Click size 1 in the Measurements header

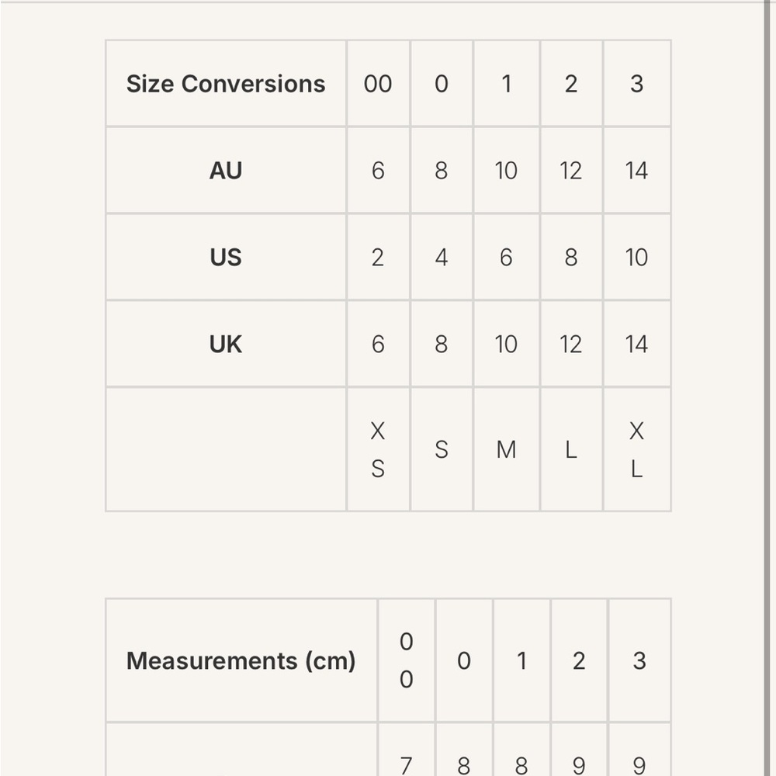click(x=521, y=660)
